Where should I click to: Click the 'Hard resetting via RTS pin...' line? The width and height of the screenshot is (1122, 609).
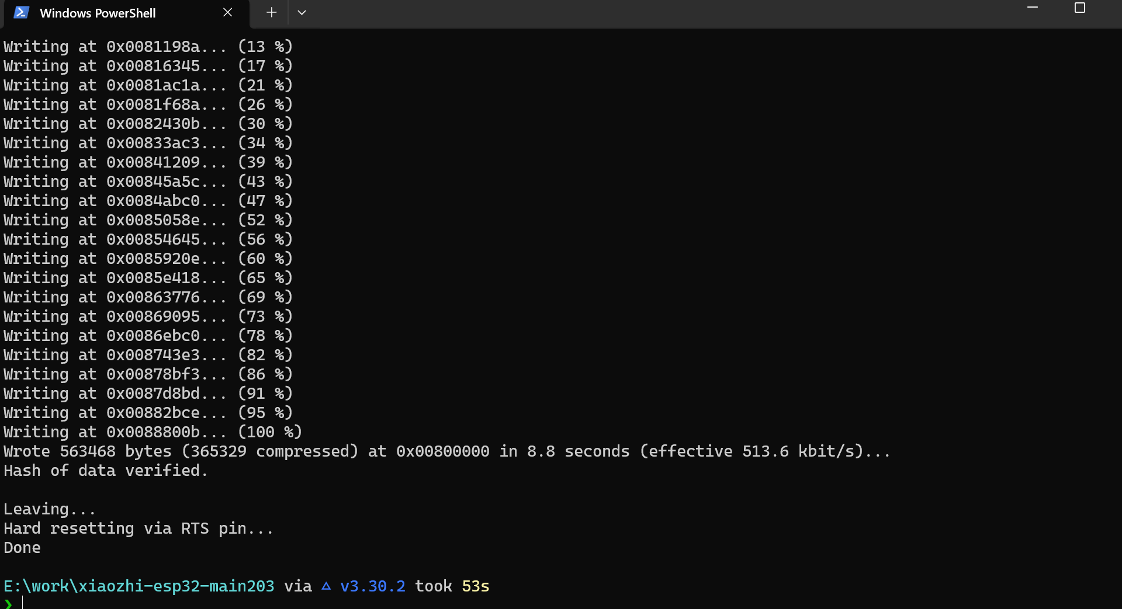138,528
